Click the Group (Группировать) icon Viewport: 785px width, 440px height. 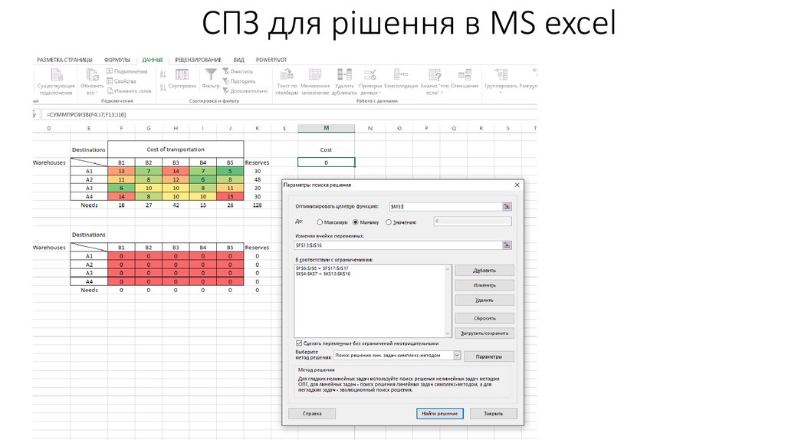click(x=501, y=75)
